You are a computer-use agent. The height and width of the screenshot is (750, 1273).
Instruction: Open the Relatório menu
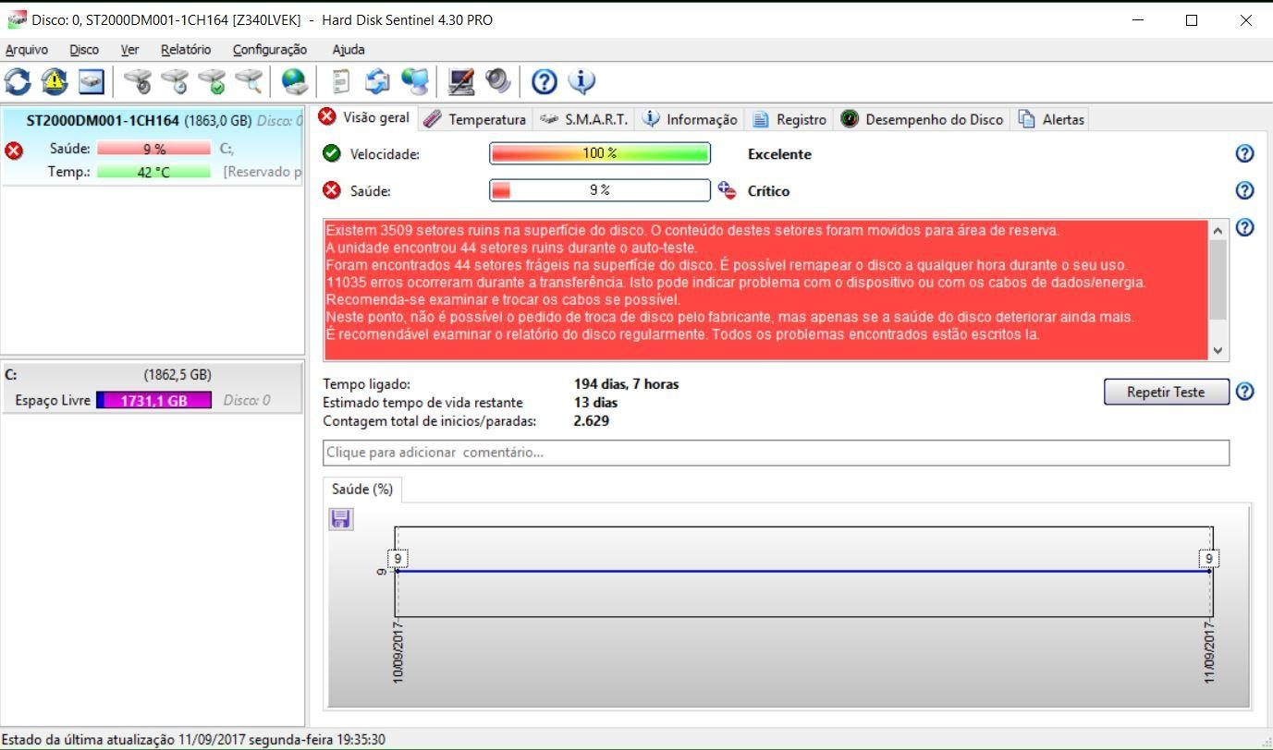click(x=185, y=50)
